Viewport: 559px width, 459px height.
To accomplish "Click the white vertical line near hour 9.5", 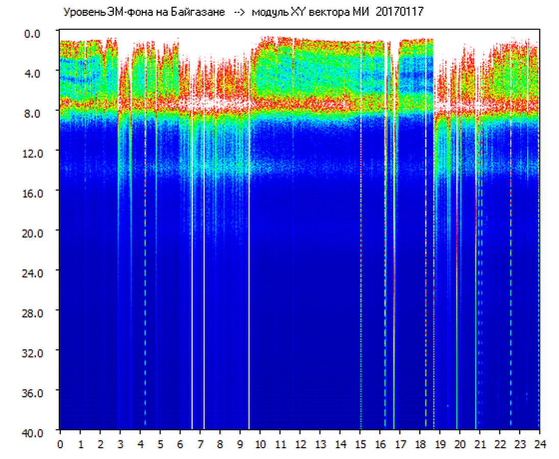I will (x=249, y=306).
